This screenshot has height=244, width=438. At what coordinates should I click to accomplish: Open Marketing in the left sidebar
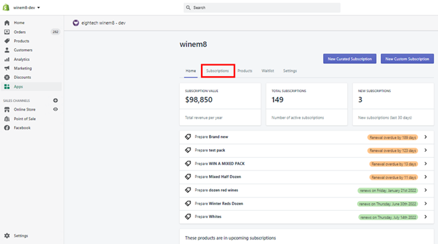pyautogui.click(x=23, y=68)
